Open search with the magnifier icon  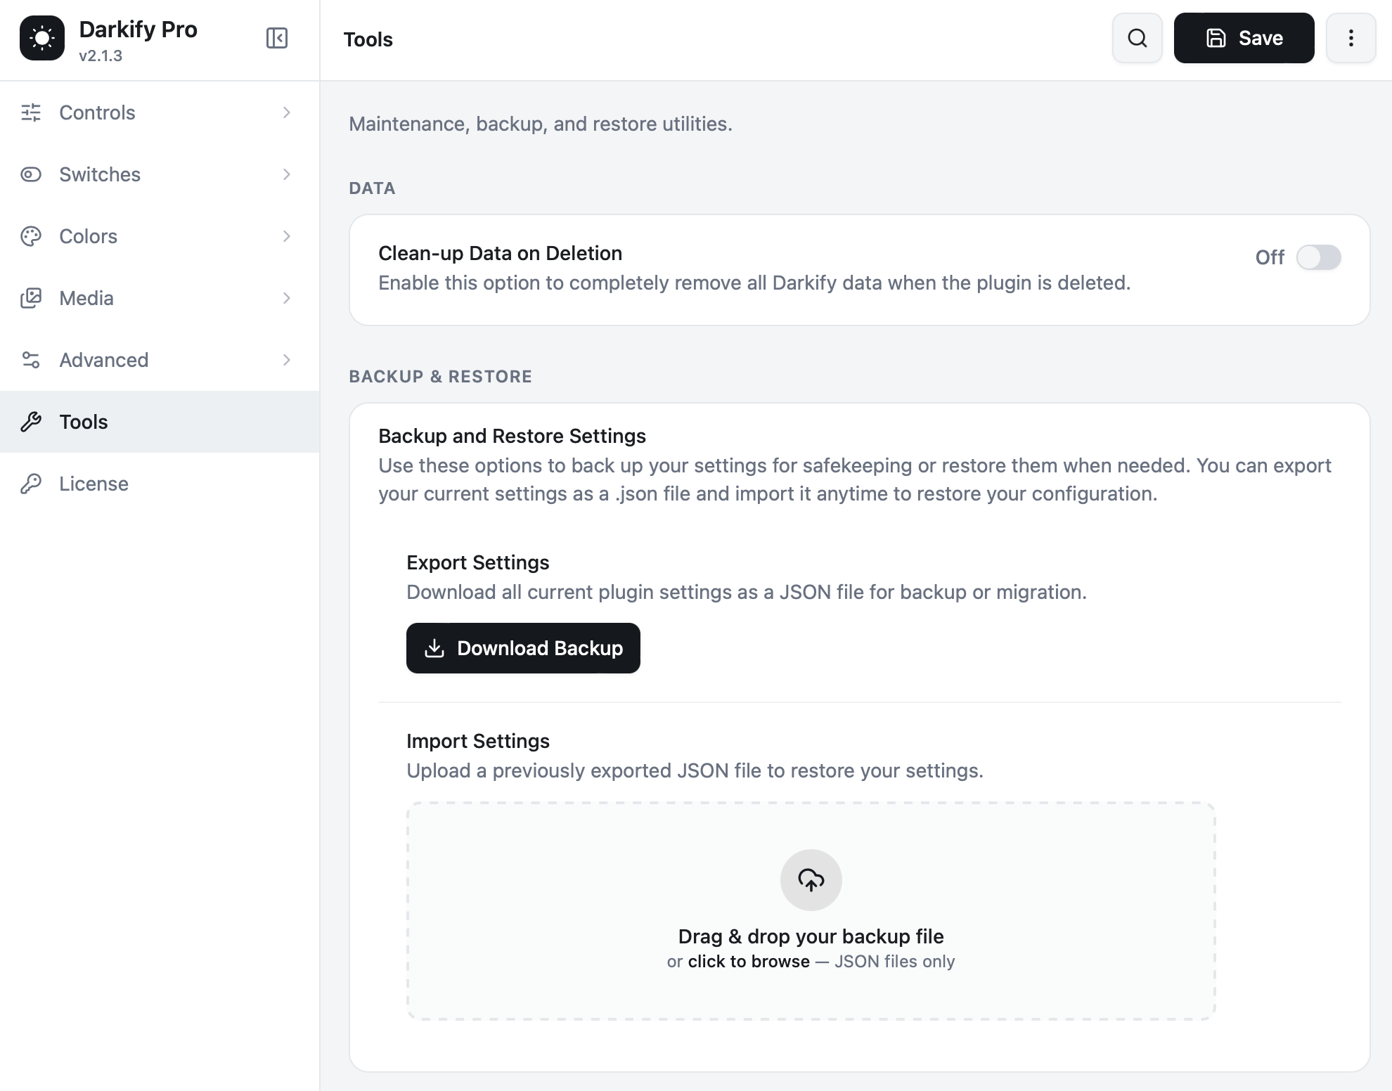[x=1138, y=38]
